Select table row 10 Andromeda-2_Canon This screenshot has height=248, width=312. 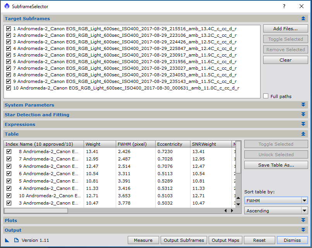[x=50, y=196]
